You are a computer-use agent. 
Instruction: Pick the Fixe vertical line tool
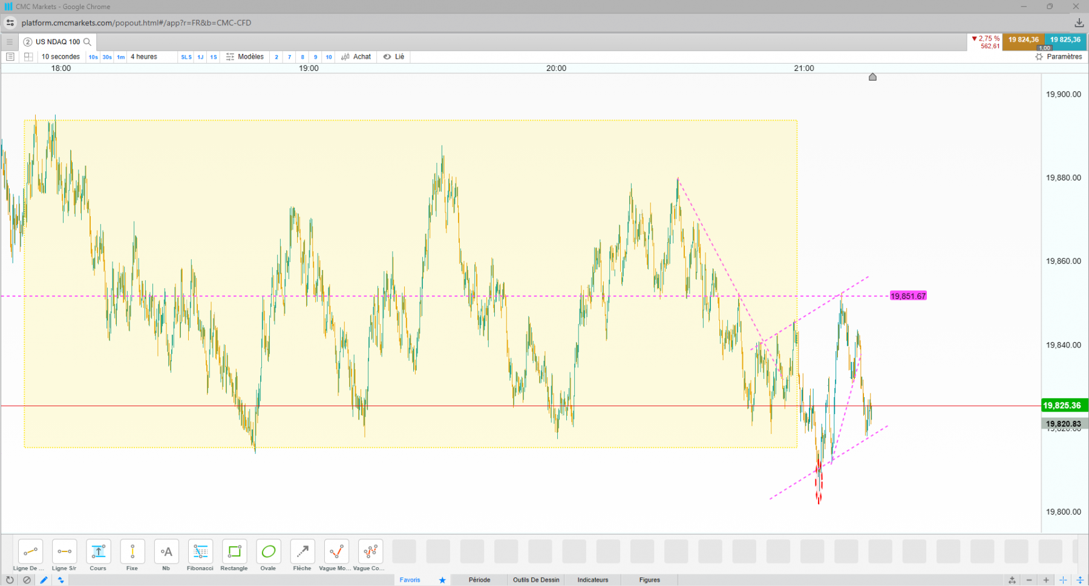click(x=132, y=551)
